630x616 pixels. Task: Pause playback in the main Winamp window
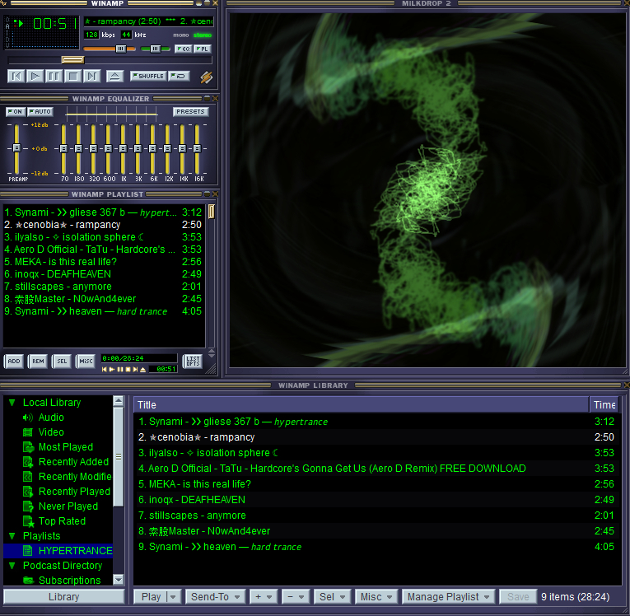click(x=54, y=77)
